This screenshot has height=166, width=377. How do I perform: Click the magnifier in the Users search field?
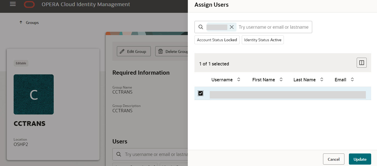(119, 154)
